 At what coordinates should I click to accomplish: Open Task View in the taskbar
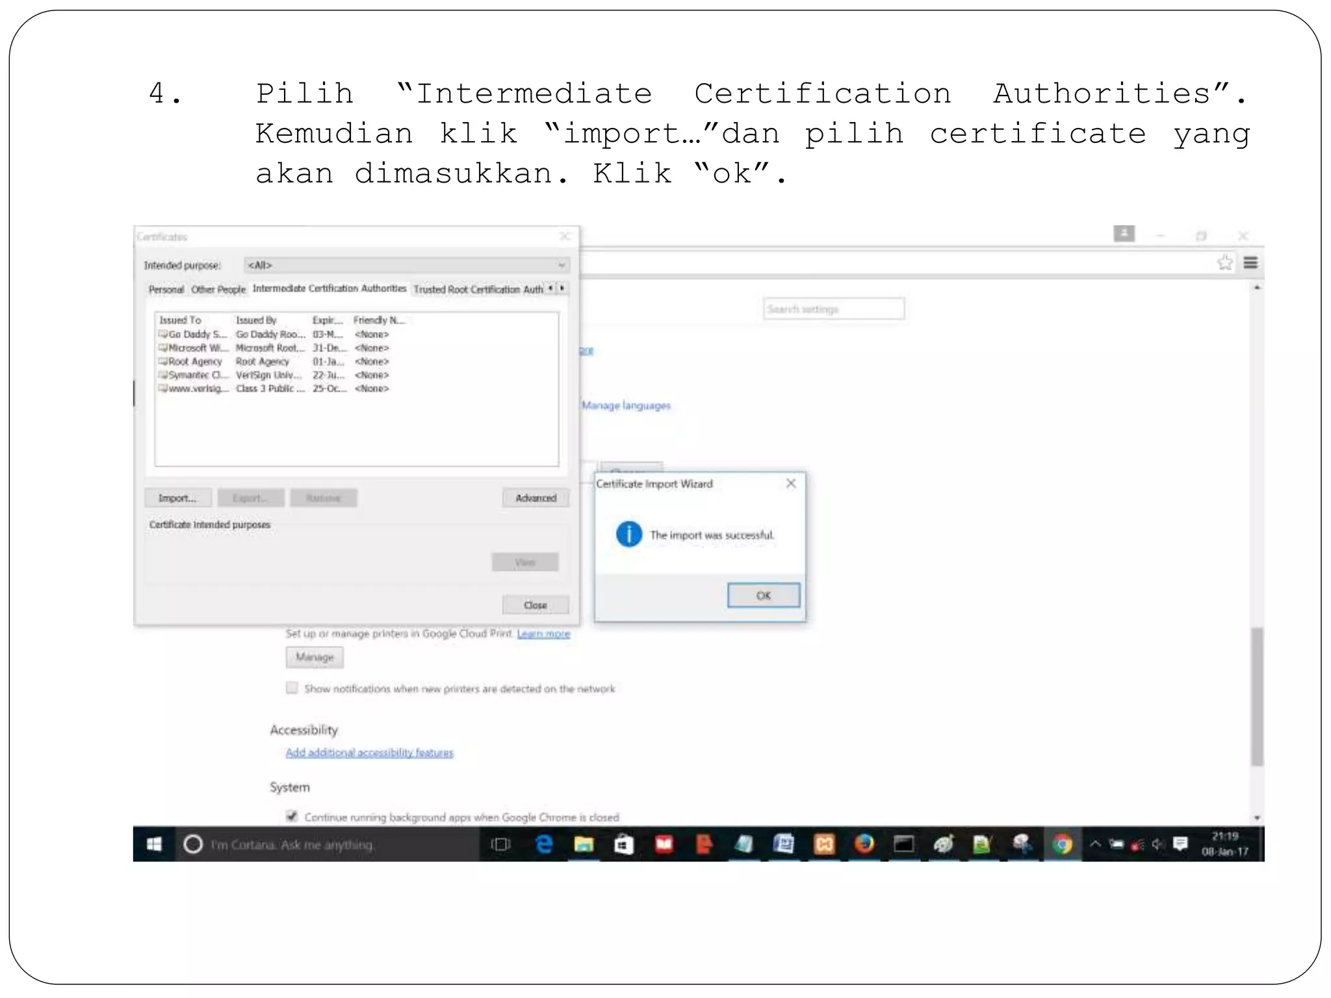point(501,844)
